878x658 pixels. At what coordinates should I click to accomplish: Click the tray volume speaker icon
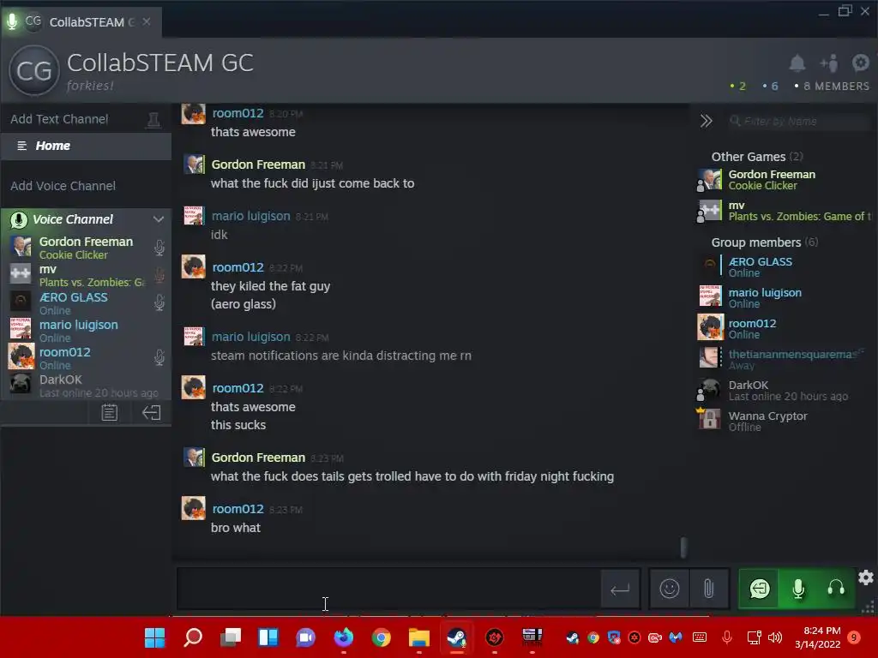(x=775, y=637)
